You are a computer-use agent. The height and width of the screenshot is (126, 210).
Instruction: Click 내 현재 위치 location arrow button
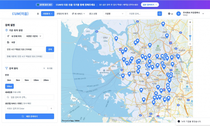[x=14, y=36]
